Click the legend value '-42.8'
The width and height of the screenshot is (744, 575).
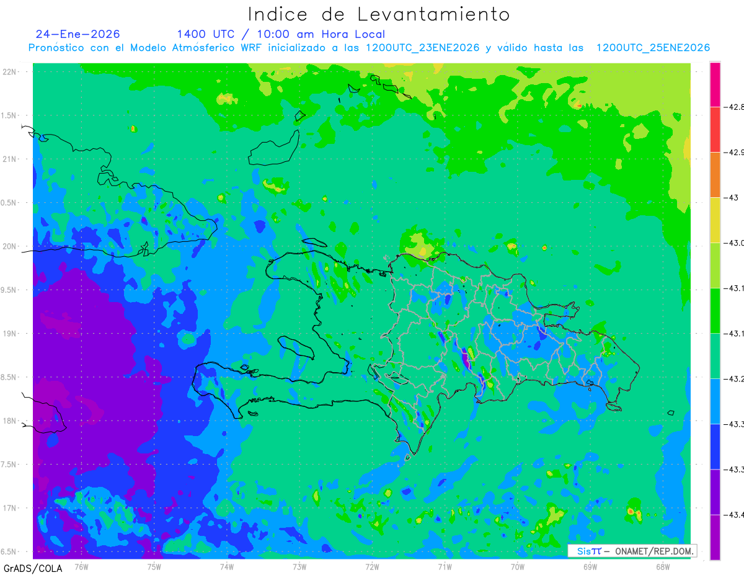point(735,107)
